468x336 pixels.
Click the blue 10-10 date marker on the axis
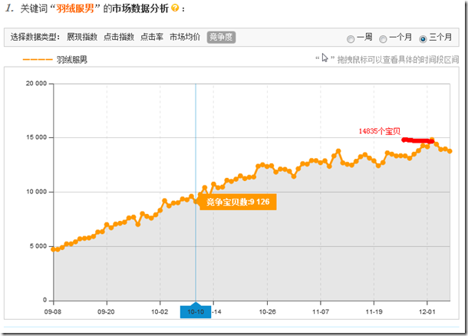pos(196,311)
